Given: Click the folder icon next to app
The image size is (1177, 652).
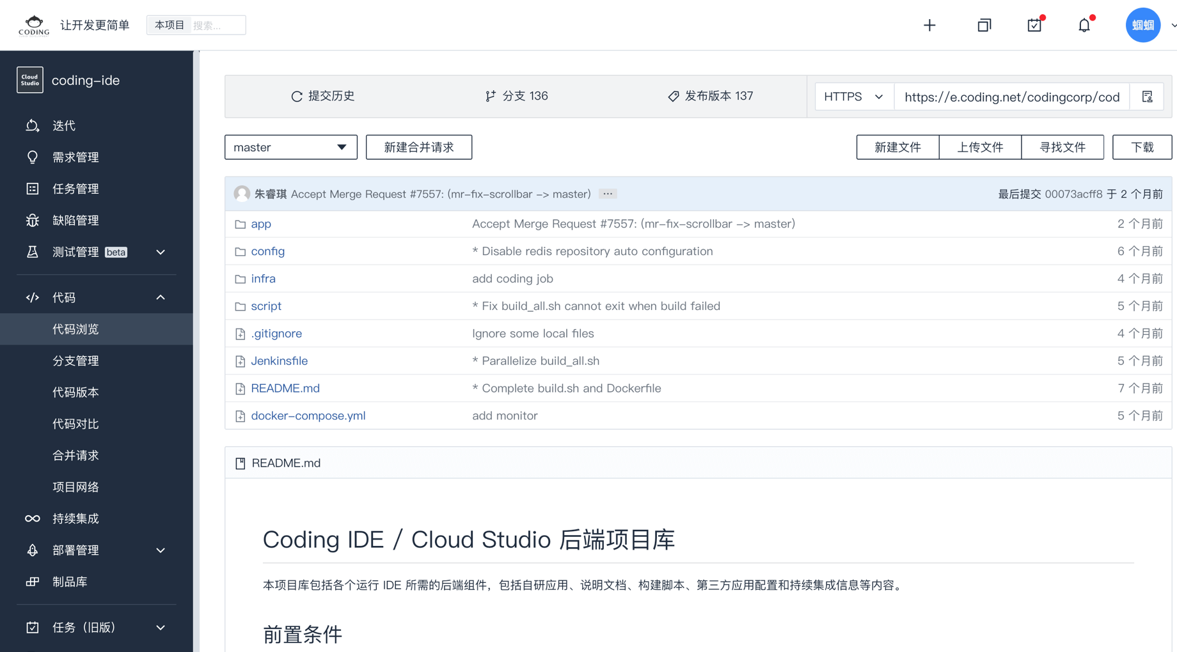Looking at the screenshot, I should coord(241,224).
